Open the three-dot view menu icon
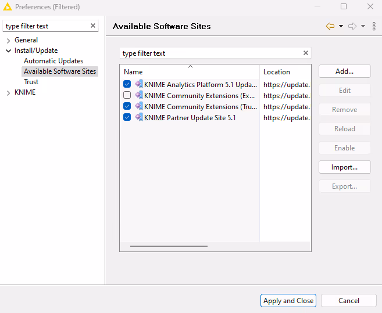382x313 pixels. tap(374, 26)
